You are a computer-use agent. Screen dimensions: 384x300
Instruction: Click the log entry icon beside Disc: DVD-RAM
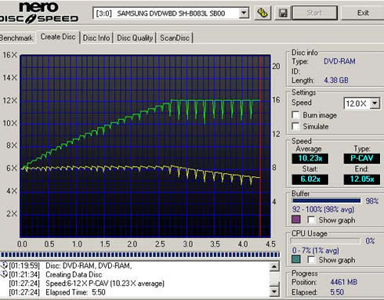click(x=4, y=266)
